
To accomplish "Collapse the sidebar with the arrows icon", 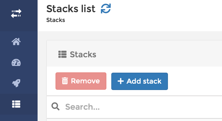I will click(x=16, y=13).
